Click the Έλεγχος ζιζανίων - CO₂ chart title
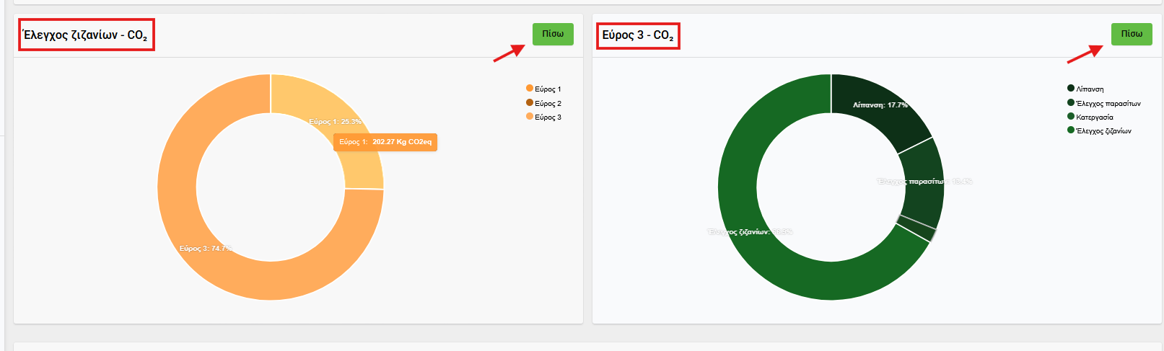Screen dimensions: 1164x351 coord(86,35)
